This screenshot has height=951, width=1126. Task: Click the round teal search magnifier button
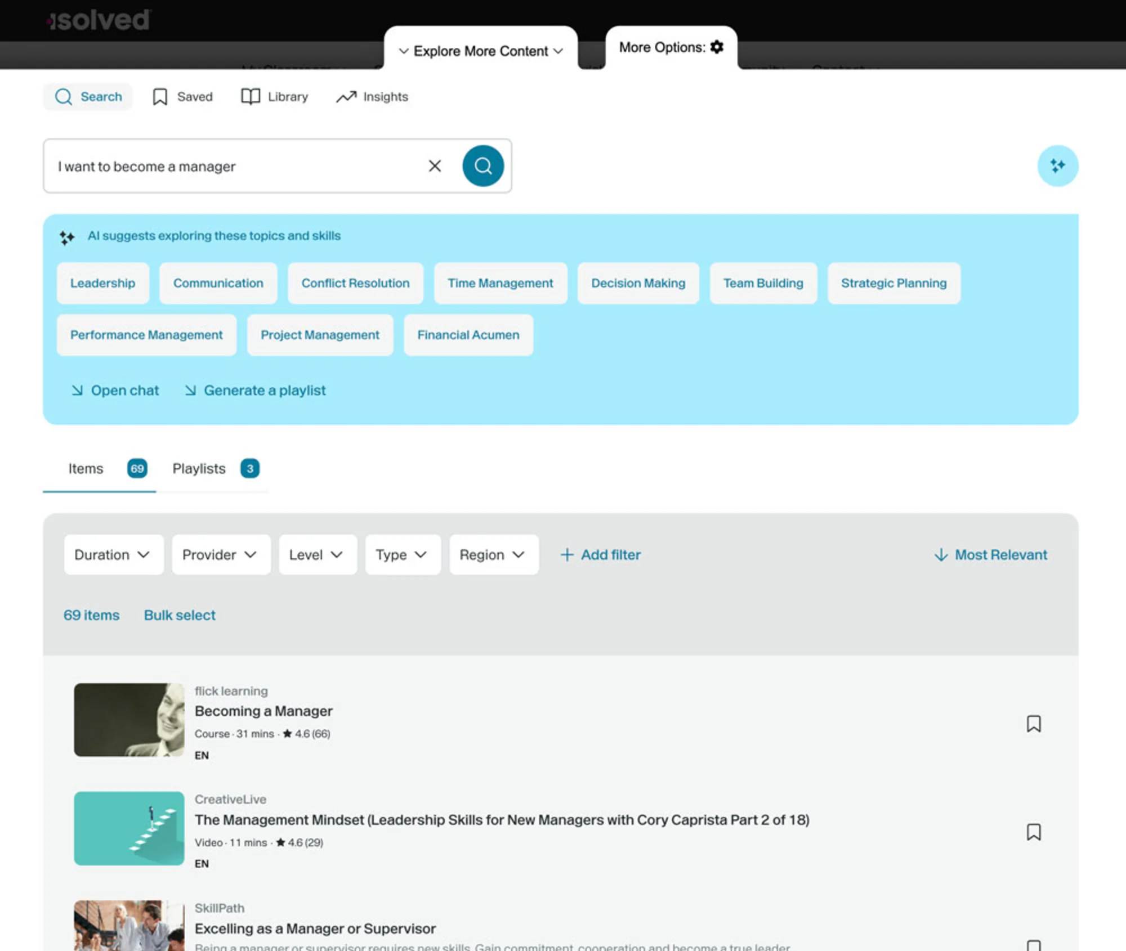pyautogui.click(x=482, y=166)
